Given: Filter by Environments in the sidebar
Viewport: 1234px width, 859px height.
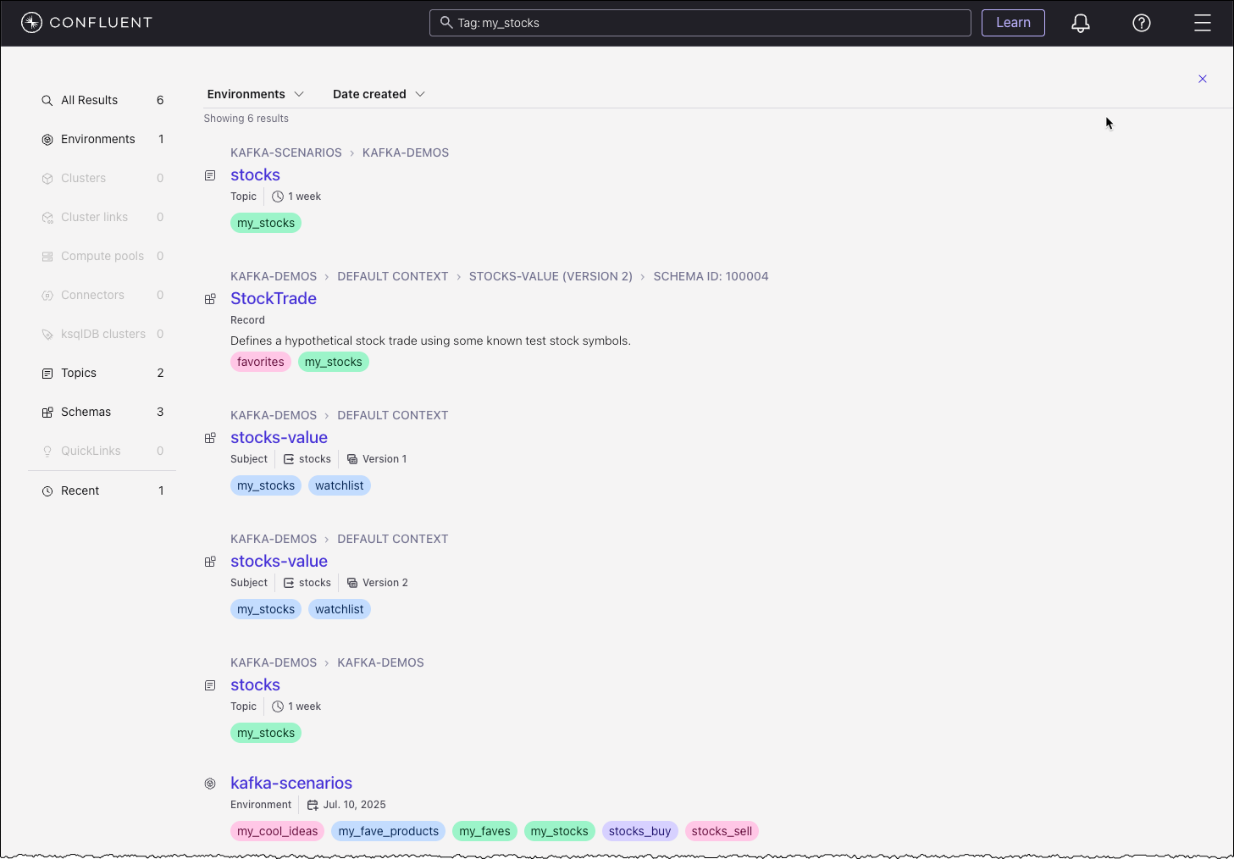Looking at the screenshot, I should tap(97, 139).
